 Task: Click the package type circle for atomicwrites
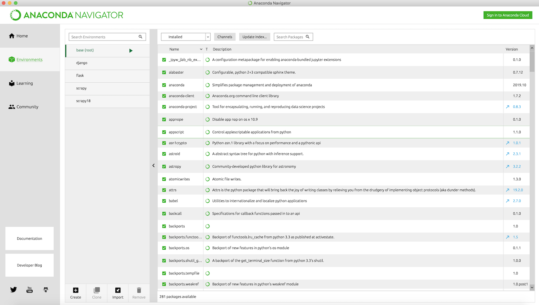tap(207, 179)
